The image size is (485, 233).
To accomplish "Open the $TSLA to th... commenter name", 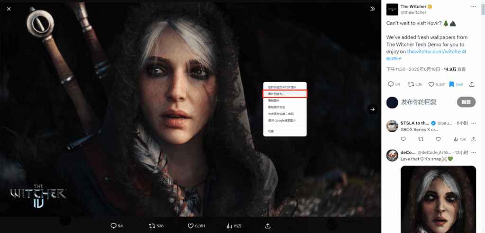I will [x=415, y=123].
